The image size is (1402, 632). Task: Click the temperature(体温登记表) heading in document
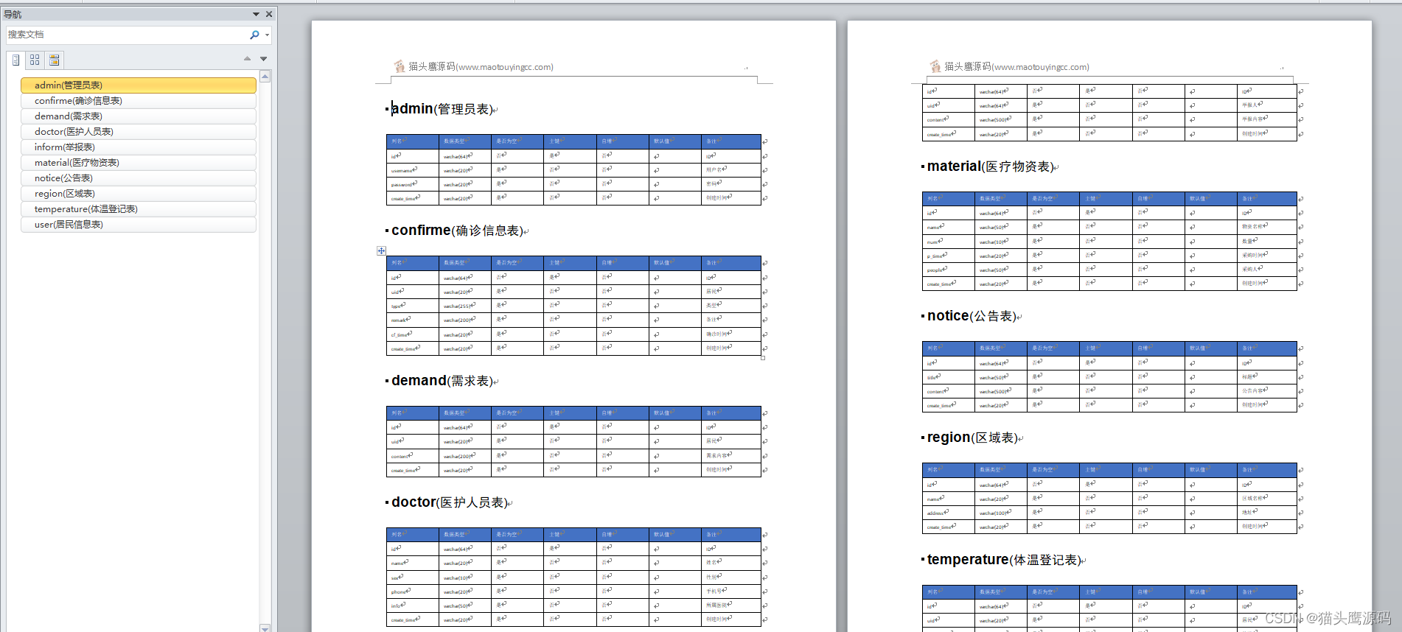click(x=1004, y=560)
